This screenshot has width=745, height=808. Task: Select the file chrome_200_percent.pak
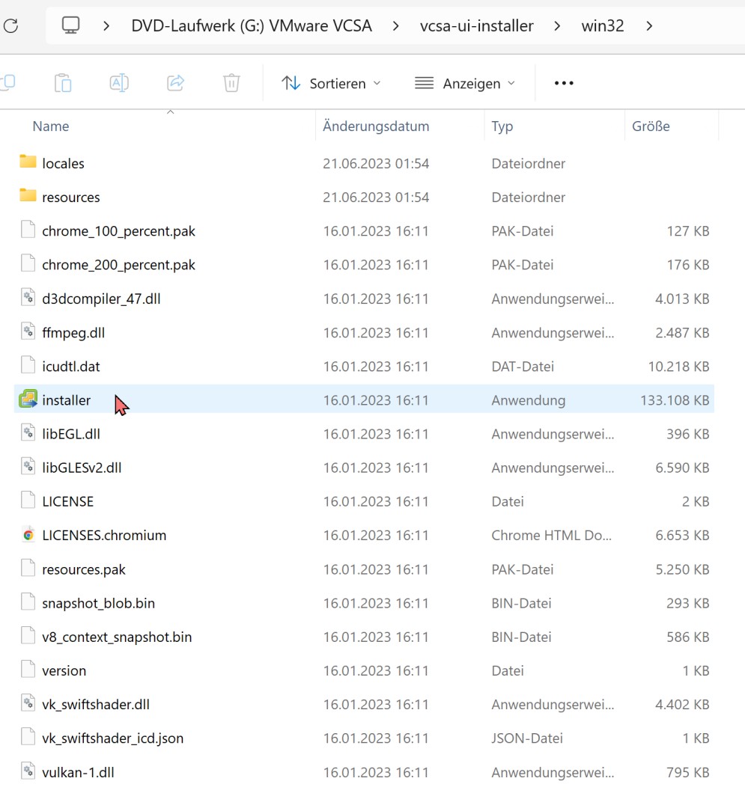[x=118, y=265]
